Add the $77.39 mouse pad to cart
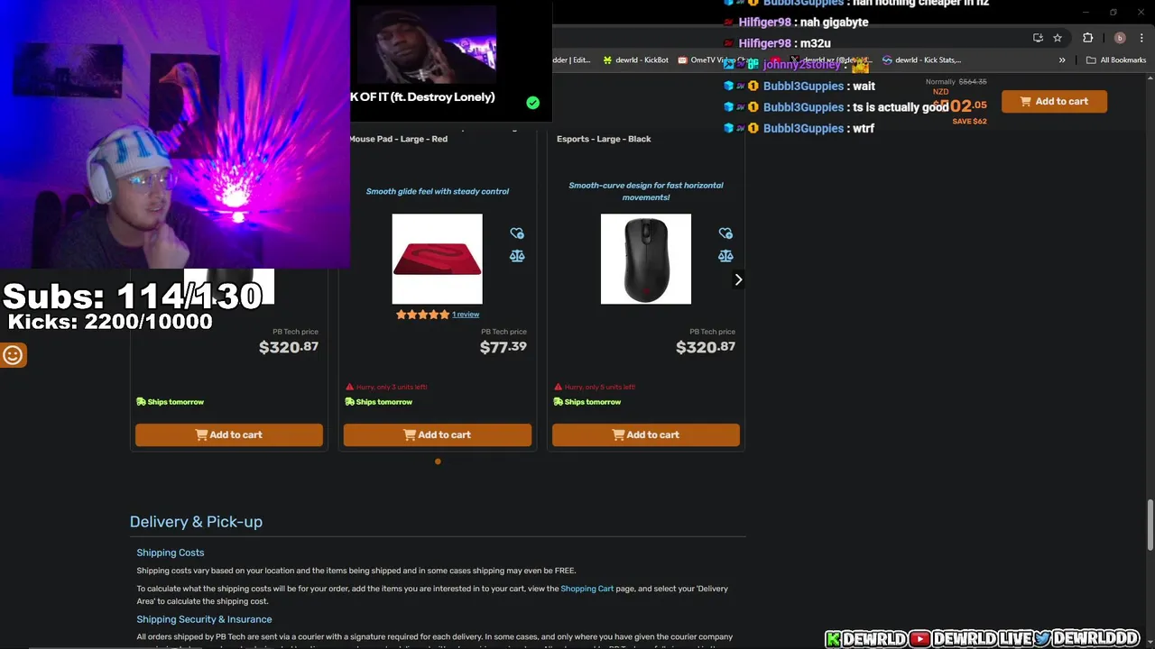The image size is (1155, 649). coord(438,434)
